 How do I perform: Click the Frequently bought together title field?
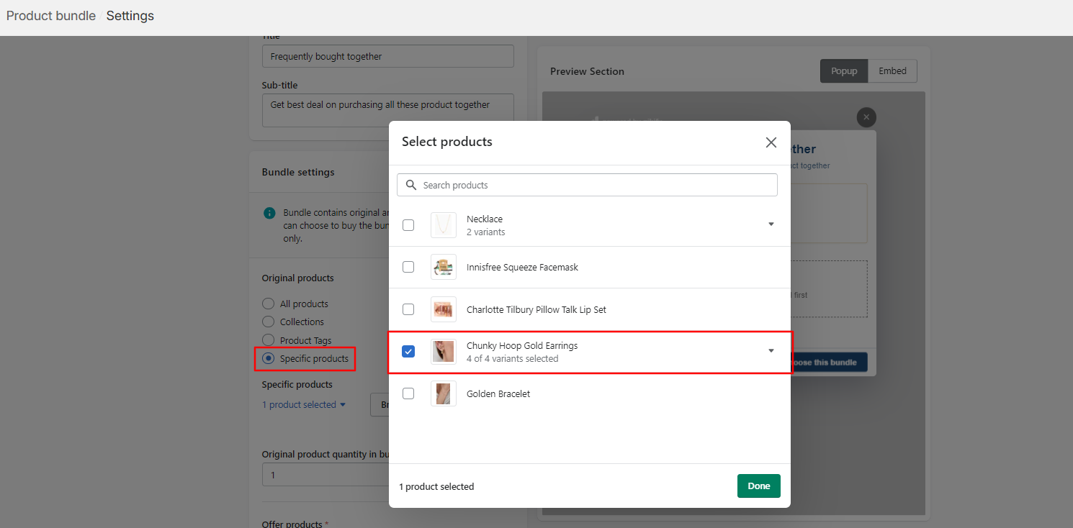click(388, 56)
